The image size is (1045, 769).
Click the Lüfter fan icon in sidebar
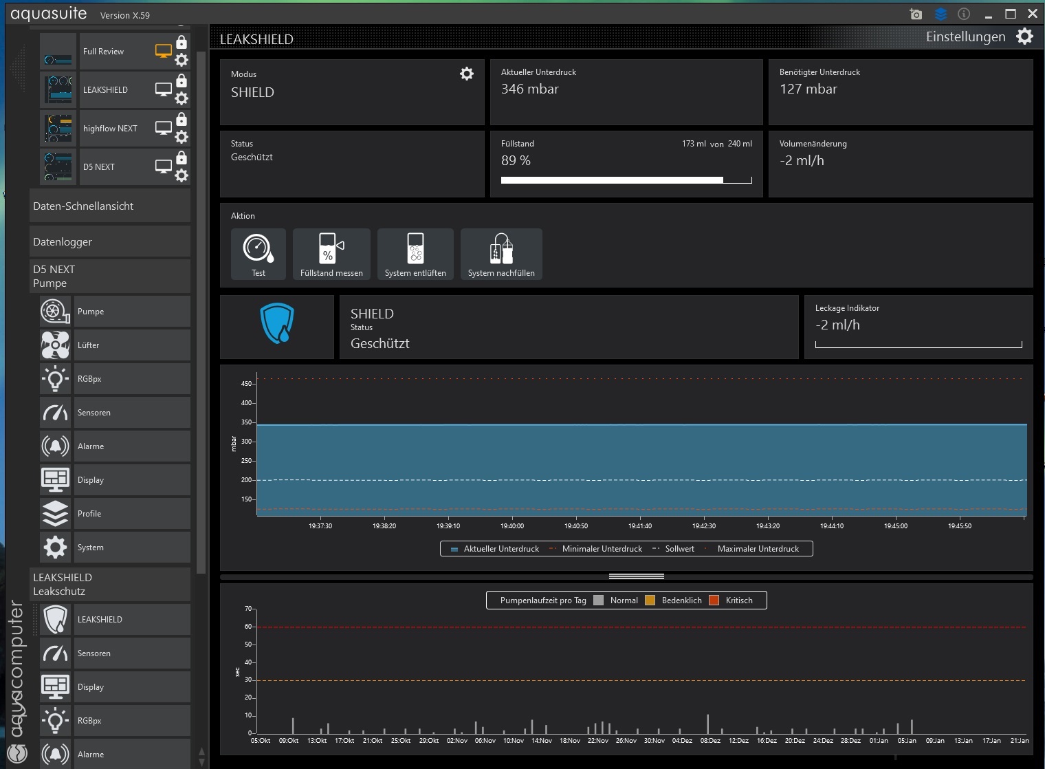55,345
